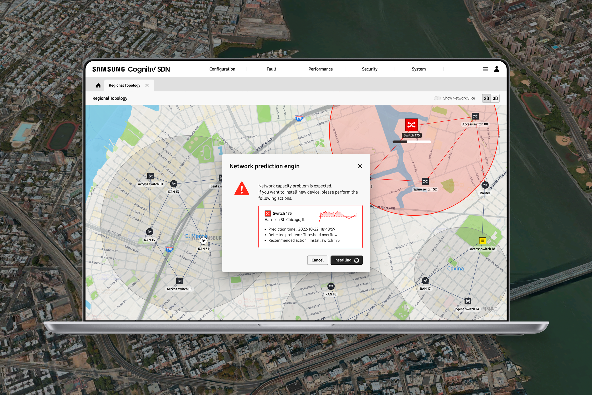The width and height of the screenshot is (592, 395).
Task: Close the Network prediction dialog
Action: click(360, 166)
